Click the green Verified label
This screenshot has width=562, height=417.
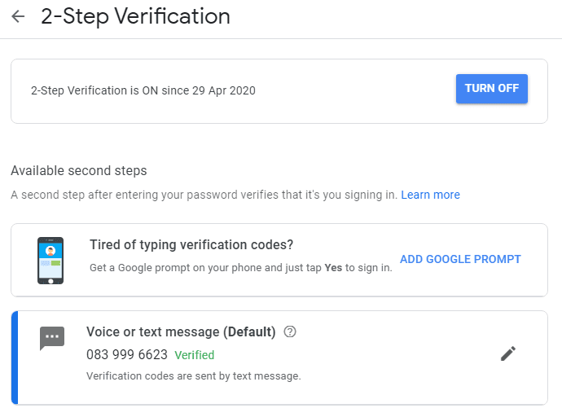[195, 355]
